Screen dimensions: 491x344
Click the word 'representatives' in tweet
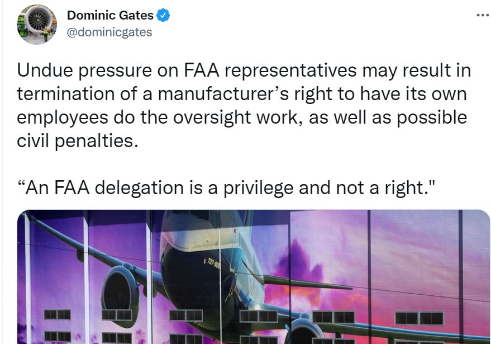[x=290, y=70]
